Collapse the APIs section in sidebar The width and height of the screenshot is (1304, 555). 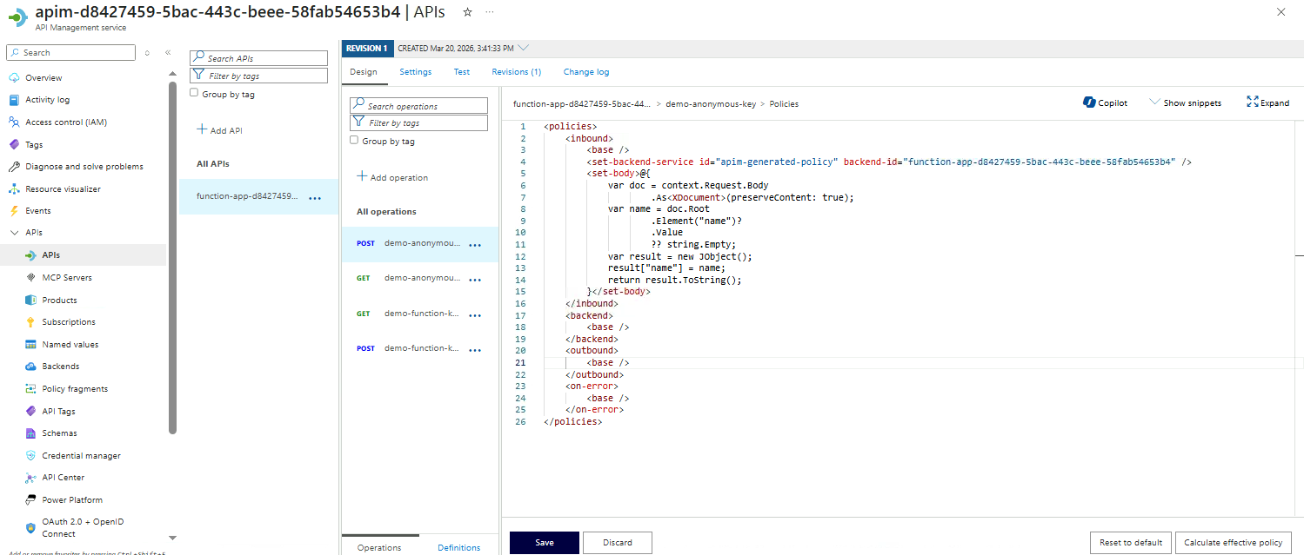click(x=14, y=233)
